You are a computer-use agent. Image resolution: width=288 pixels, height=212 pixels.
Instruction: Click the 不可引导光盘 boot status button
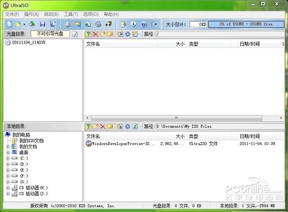coord(50,34)
